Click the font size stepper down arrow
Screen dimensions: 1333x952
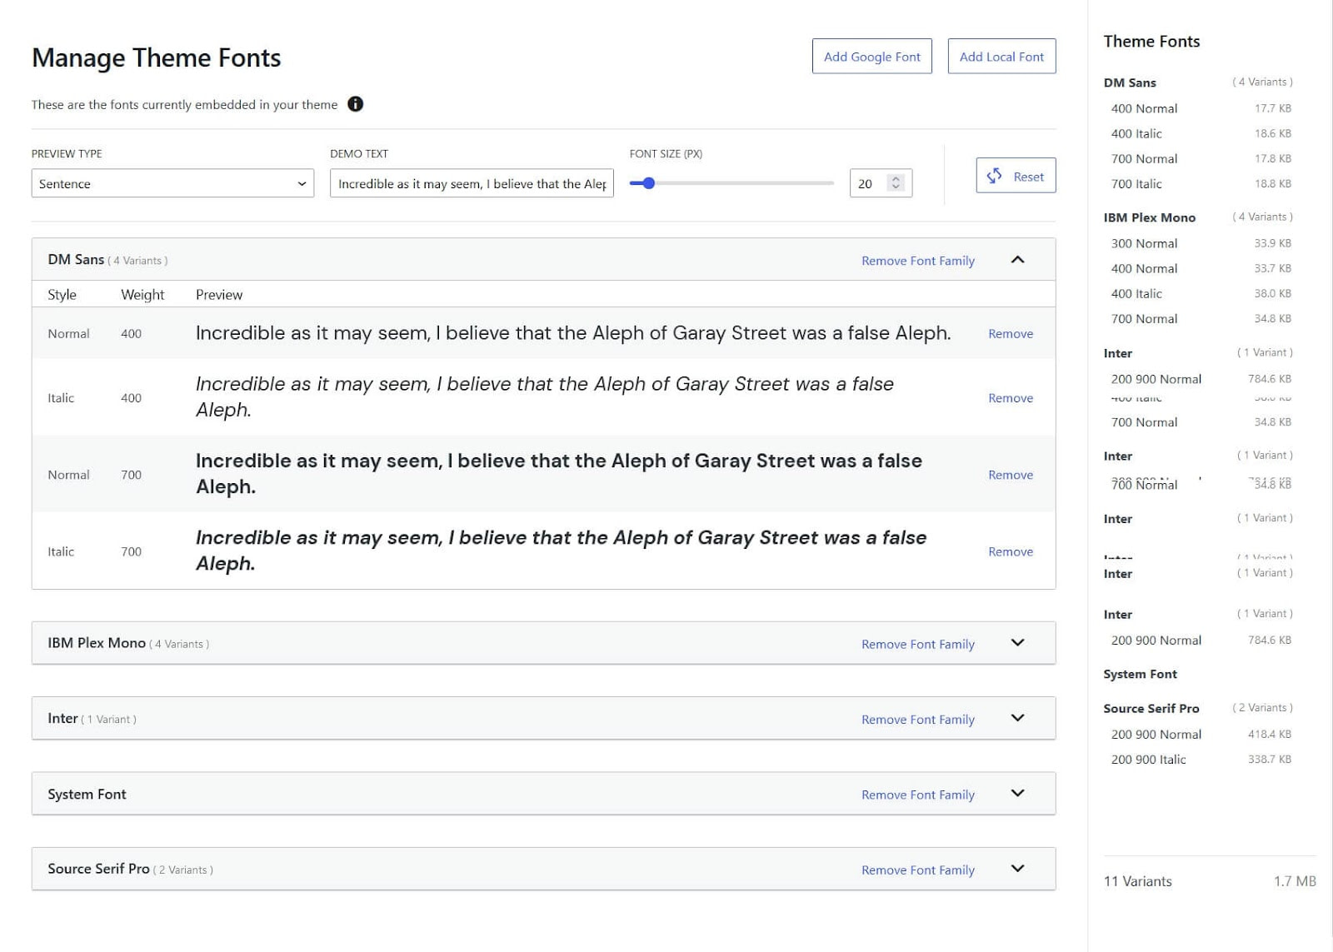tap(894, 187)
